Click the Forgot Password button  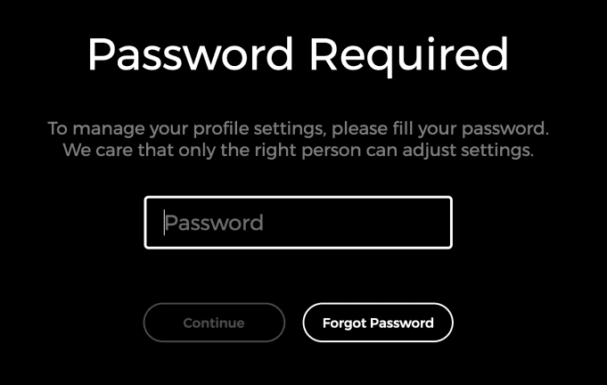point(378,323)
